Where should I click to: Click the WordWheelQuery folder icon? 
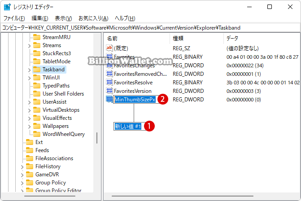37,134
